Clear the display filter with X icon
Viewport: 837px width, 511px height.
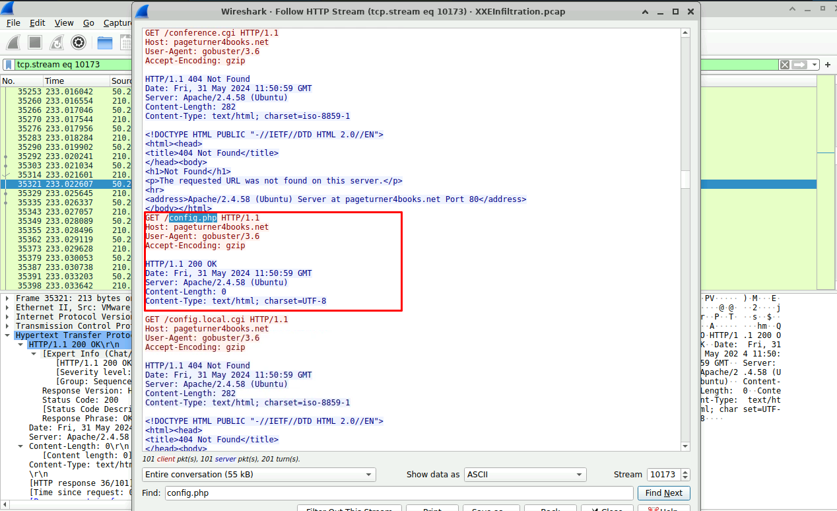point(784,65)
